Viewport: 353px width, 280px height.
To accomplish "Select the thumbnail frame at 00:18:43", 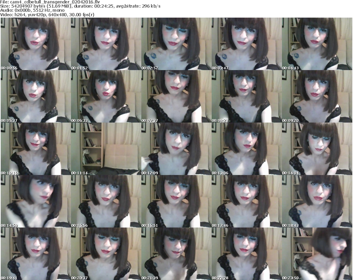I will point(317,201).
